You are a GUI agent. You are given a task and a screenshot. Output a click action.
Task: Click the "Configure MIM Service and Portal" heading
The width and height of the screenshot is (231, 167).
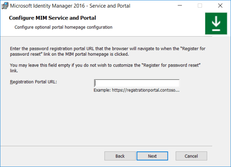52,18
